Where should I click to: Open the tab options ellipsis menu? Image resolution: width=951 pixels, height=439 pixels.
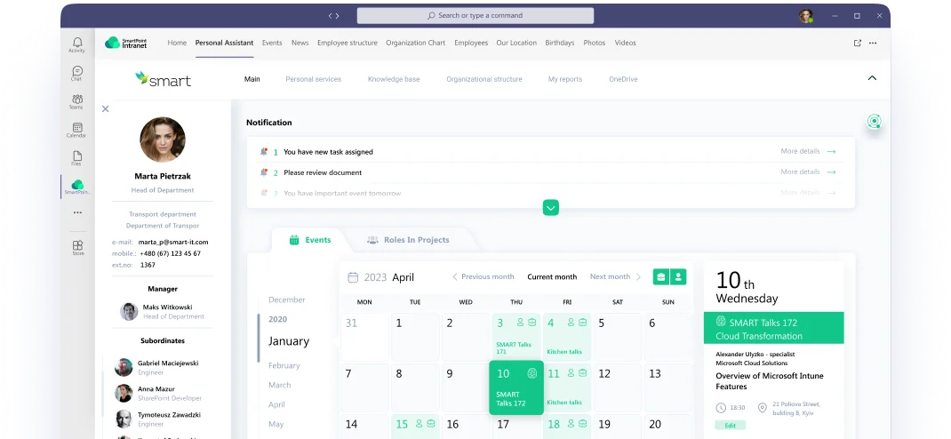(873, 43)
